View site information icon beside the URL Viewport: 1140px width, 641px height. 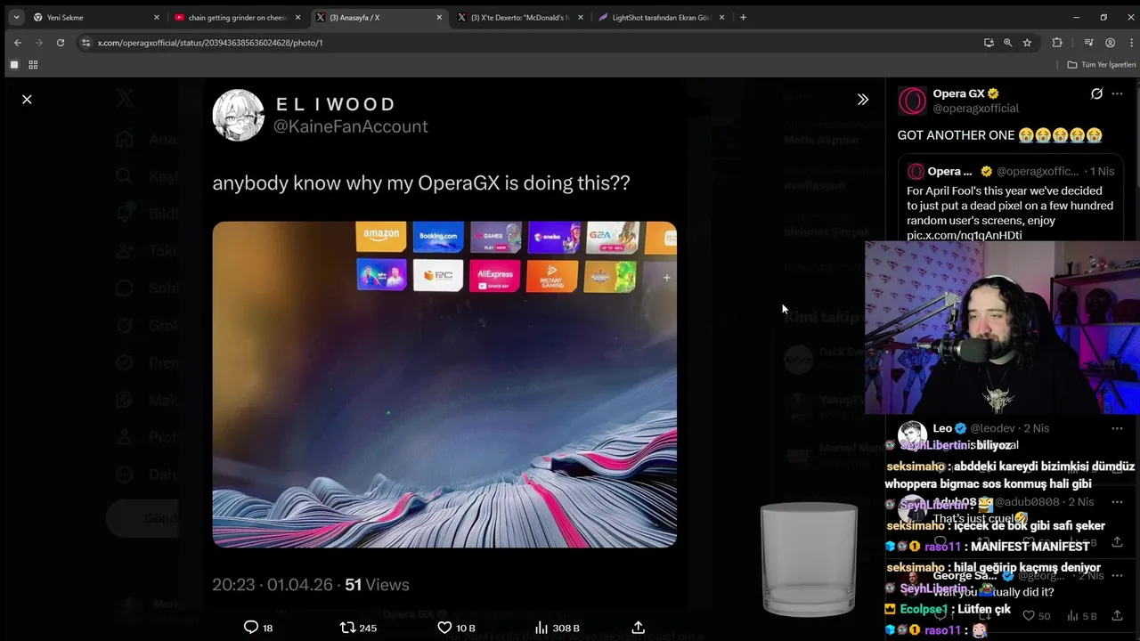tap(85, 43)
